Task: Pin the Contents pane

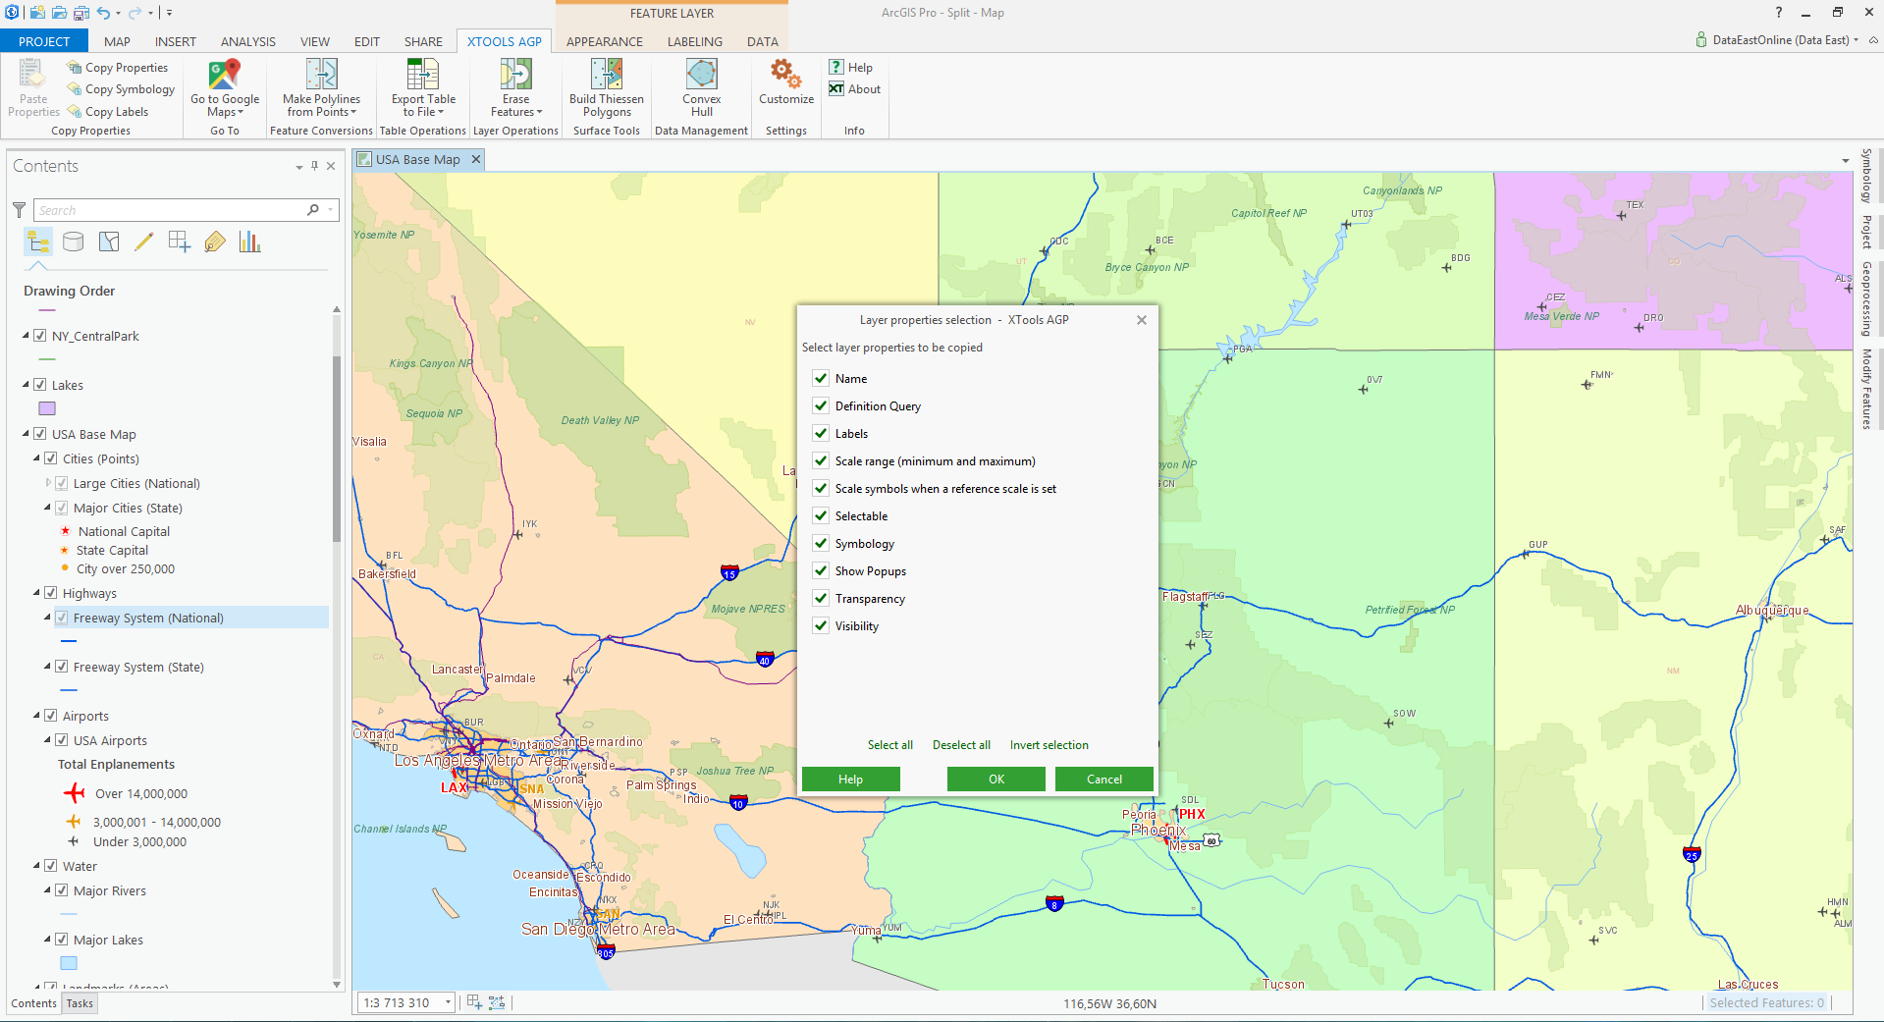Action: 314,166
